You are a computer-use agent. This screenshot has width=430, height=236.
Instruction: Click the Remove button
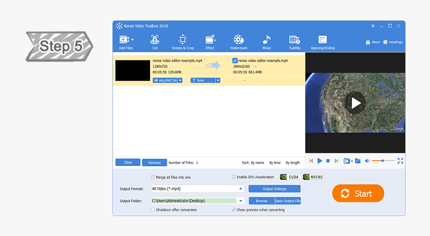(154, 162)
